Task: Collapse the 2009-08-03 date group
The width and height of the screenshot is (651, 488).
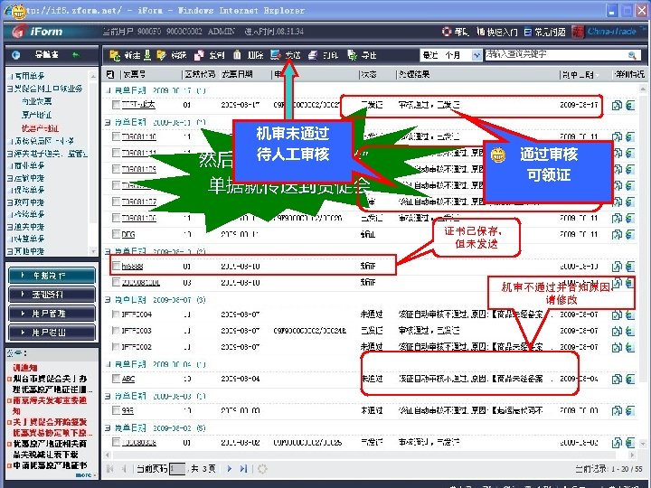Action: [x=108, y=396]
